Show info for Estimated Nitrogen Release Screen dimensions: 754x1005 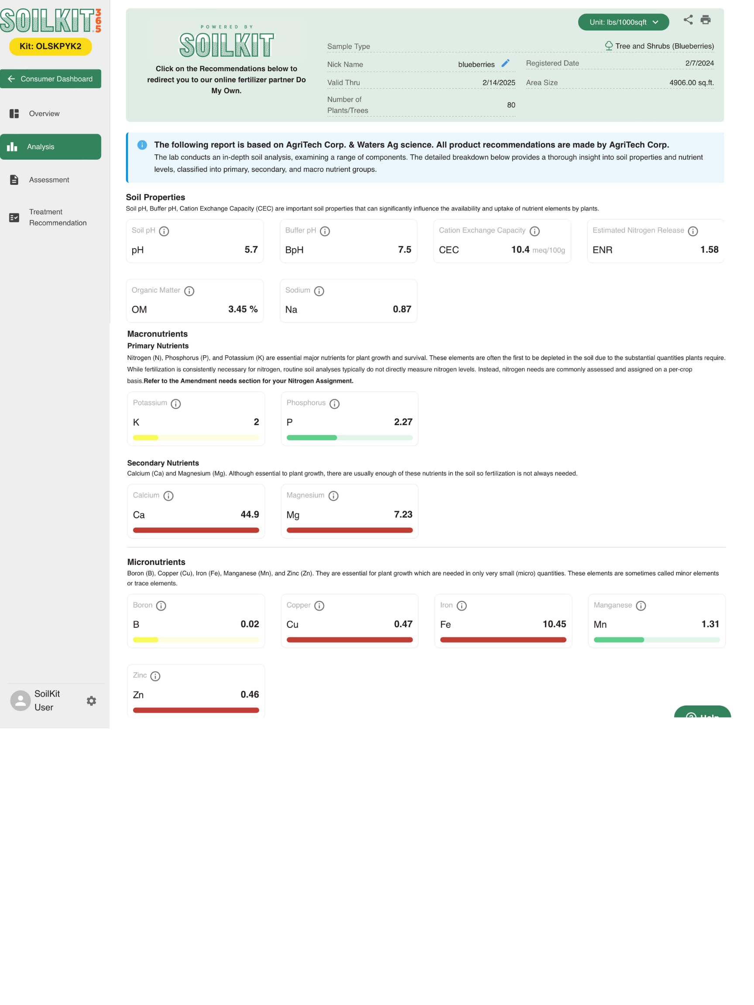pyautogui.click(x=692, y=231)
